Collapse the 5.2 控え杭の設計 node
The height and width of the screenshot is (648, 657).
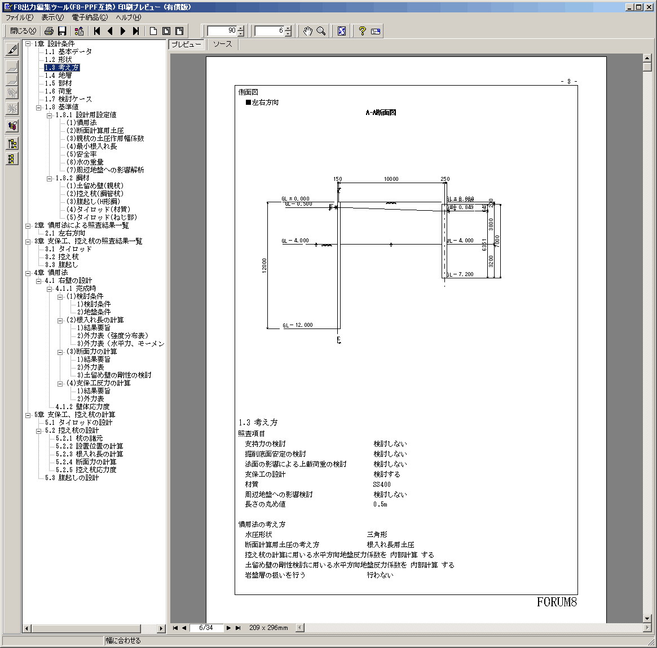[x=38, y=430]
